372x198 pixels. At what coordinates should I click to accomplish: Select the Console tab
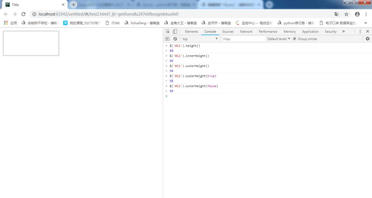[210, 32]
